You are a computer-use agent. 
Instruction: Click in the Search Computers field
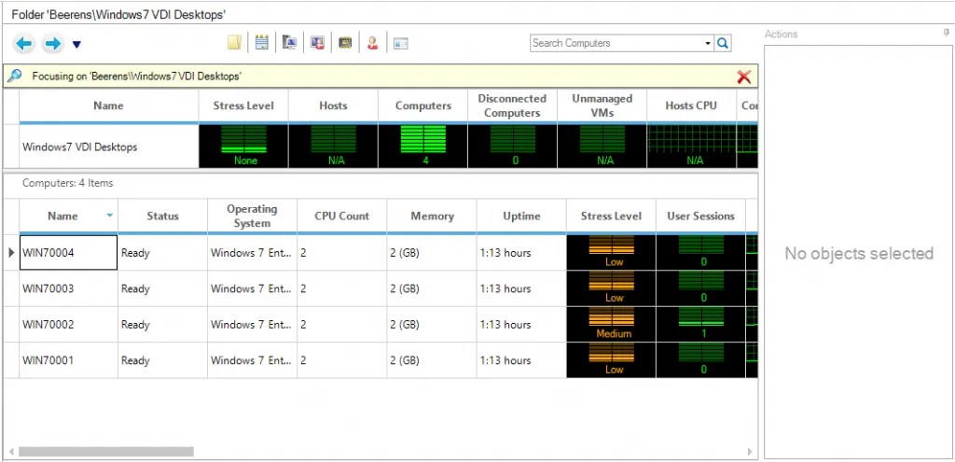[616, 43]
